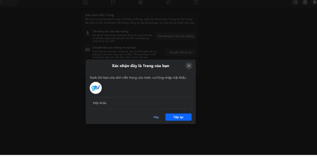Viewport: 317px width, 158px height.
Task: Click the Tải thông tin của bạn xuống button
Action: pyautogui.click(x=176, y=36)
